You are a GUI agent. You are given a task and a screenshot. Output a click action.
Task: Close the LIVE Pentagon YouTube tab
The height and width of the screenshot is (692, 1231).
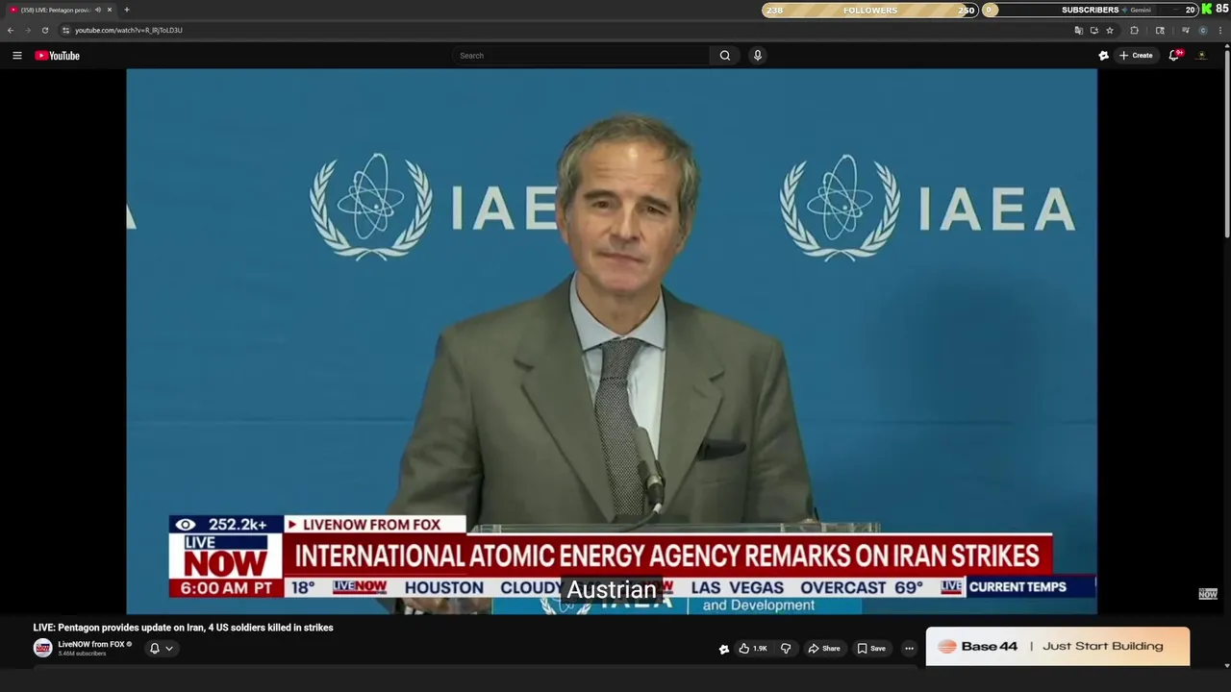tap(109, 10)
